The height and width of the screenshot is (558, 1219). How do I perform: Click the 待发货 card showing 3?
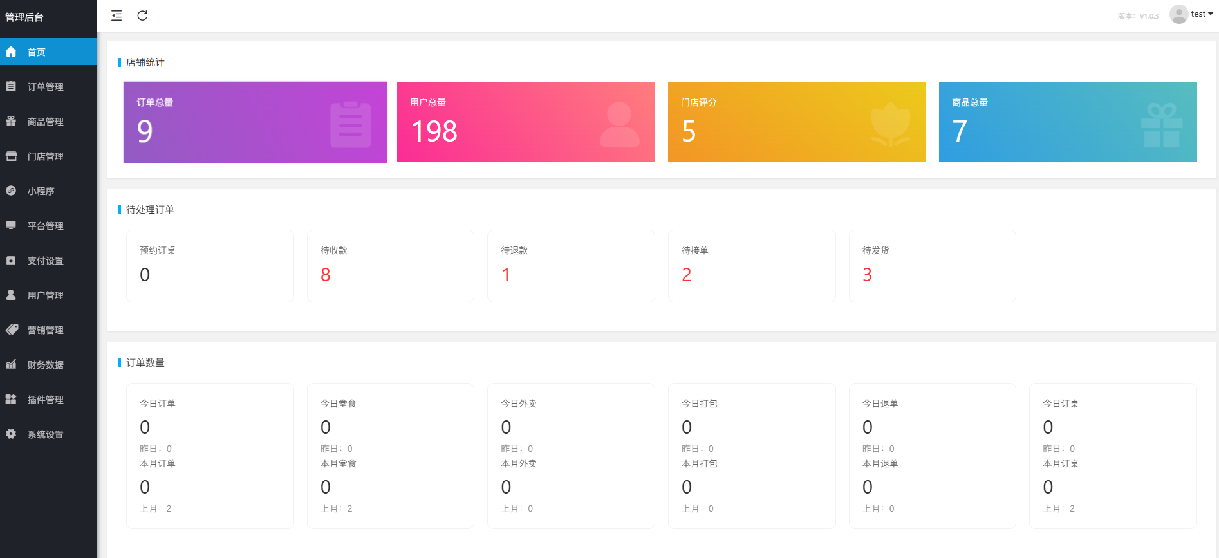(x=932, y=266)
